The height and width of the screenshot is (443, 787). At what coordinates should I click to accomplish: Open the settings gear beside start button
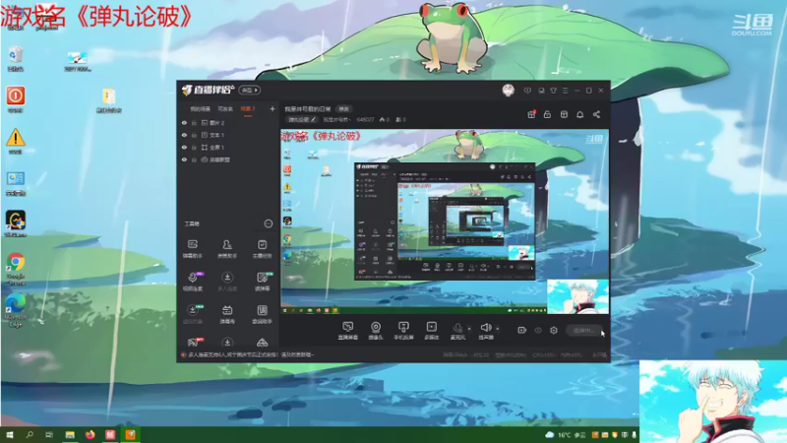pos(554,330)
